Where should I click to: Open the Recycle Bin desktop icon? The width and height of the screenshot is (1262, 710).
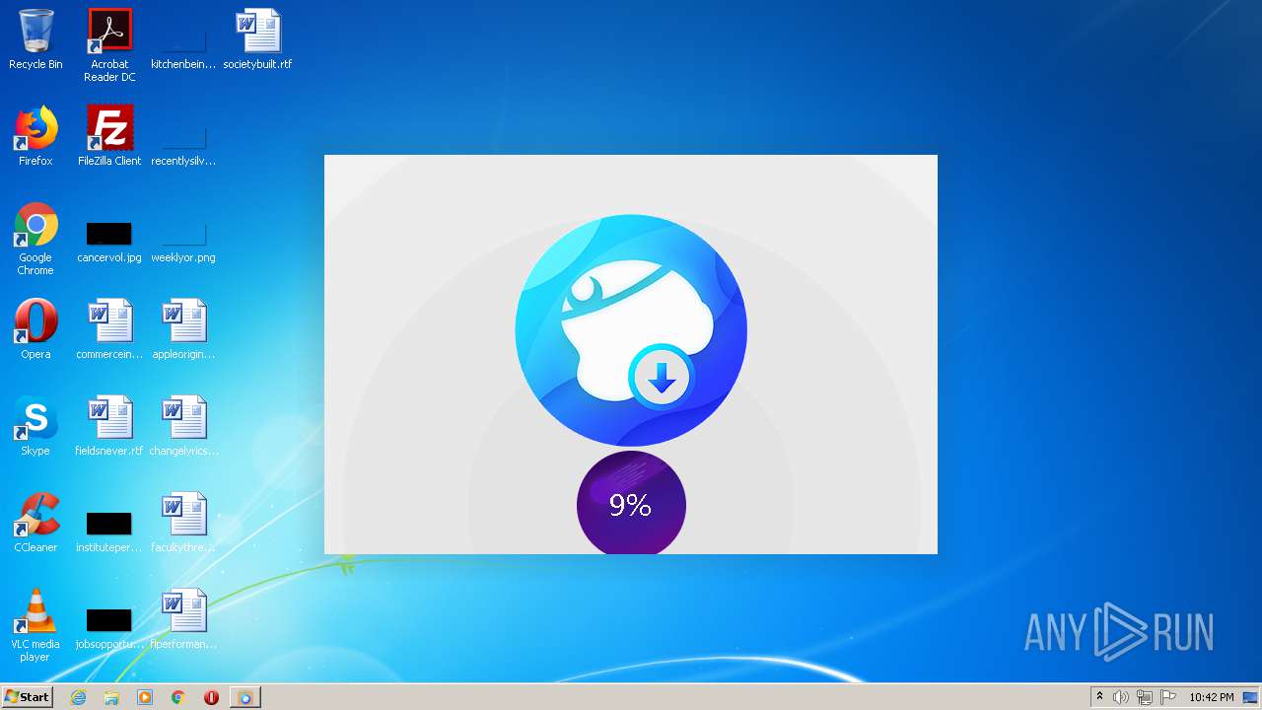click(35, 39)
